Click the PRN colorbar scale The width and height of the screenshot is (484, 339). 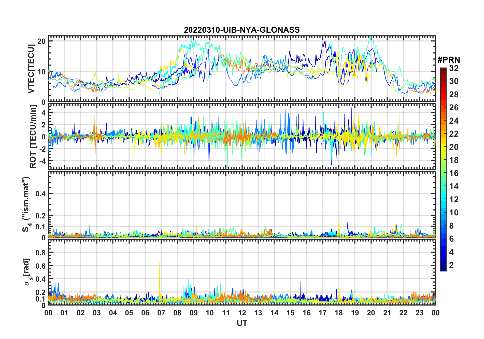pyautogui.click(x=443, y=169)
